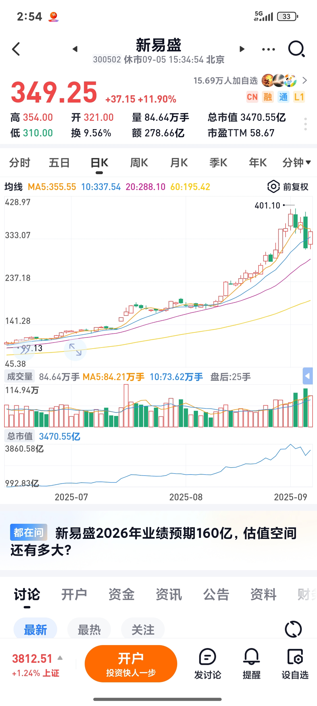
Task: Tap the MA5:355.55 moving average label
Action: (52, 187)
